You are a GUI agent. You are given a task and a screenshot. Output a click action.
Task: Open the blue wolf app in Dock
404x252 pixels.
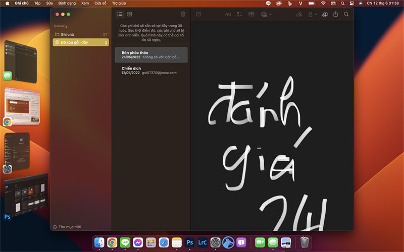click(228, 242)
